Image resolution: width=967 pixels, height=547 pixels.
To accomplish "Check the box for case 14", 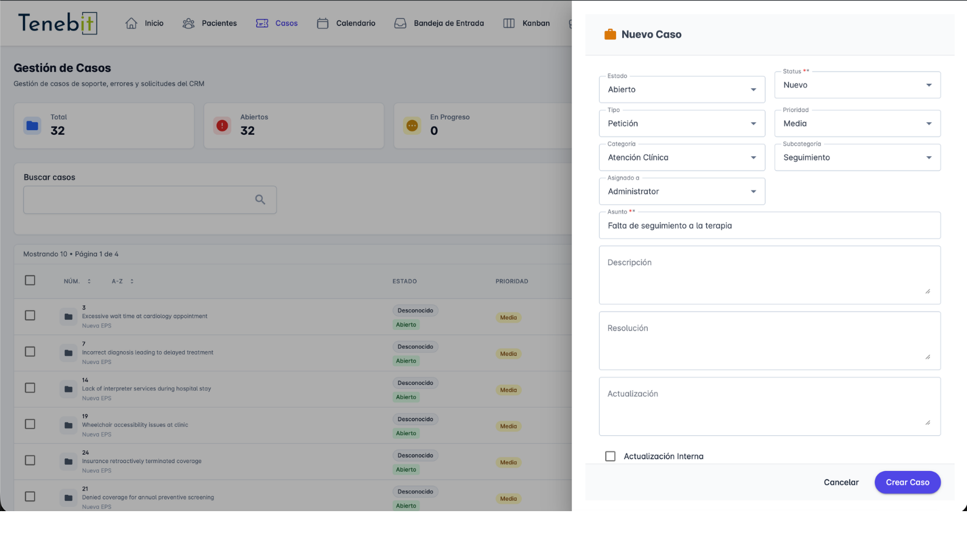I will (x=30, y=388).
